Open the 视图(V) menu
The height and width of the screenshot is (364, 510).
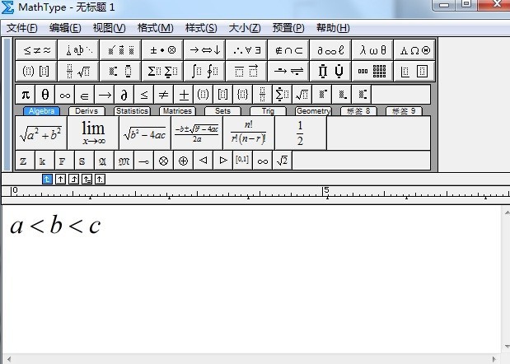pos(109,28)
